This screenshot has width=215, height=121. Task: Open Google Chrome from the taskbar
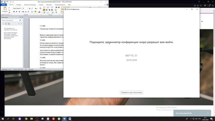26,119
